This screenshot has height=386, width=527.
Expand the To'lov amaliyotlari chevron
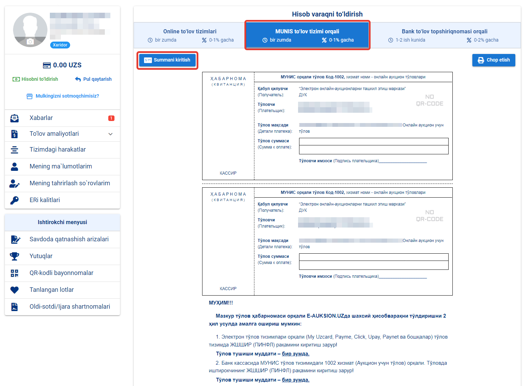click(110, 134)
